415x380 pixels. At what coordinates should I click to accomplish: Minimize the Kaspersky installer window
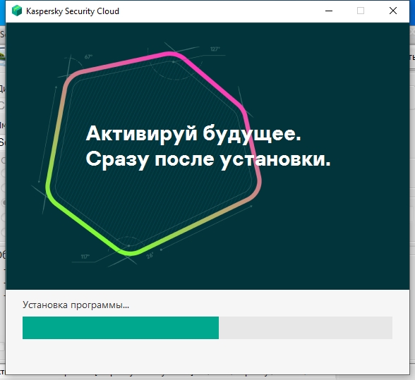tap(329, 11)
